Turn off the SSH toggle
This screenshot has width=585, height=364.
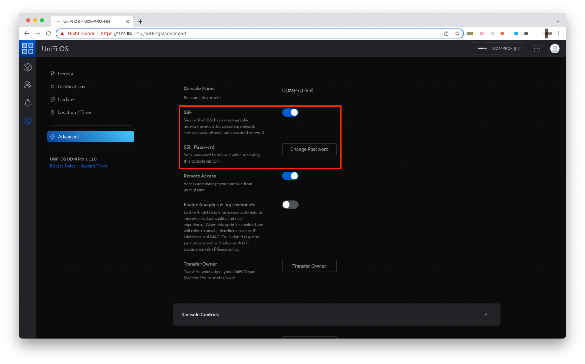pyautogui.click(x=290, y=112)
